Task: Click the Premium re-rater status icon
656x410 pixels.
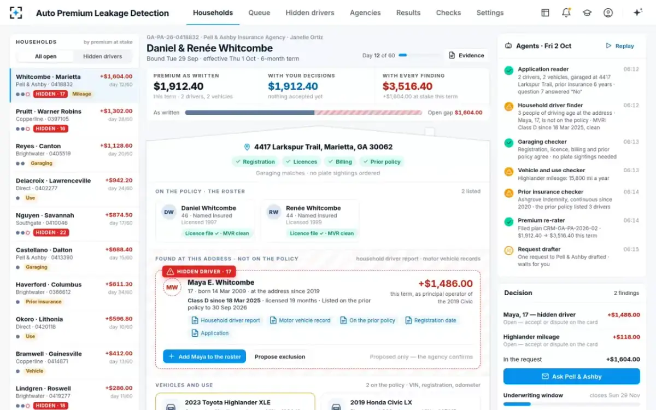Action: (508, 221)
